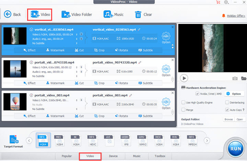Rotate the vertical_video_0238563.mp4 clip
247x161 pixels.
point(121,50)
